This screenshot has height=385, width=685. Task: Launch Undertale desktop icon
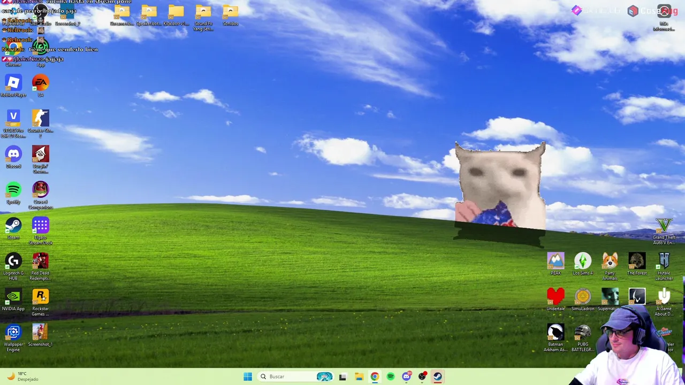(555, 299)
